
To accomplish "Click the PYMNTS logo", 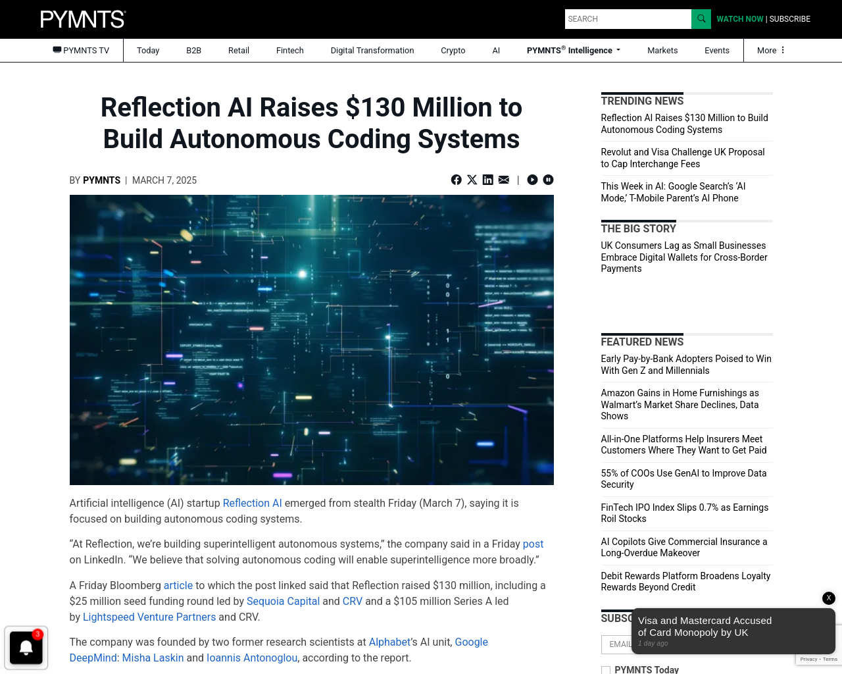I will coord(83,19).
